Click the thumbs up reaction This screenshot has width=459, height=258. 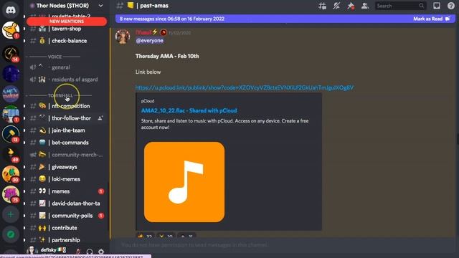pos(145,236)
